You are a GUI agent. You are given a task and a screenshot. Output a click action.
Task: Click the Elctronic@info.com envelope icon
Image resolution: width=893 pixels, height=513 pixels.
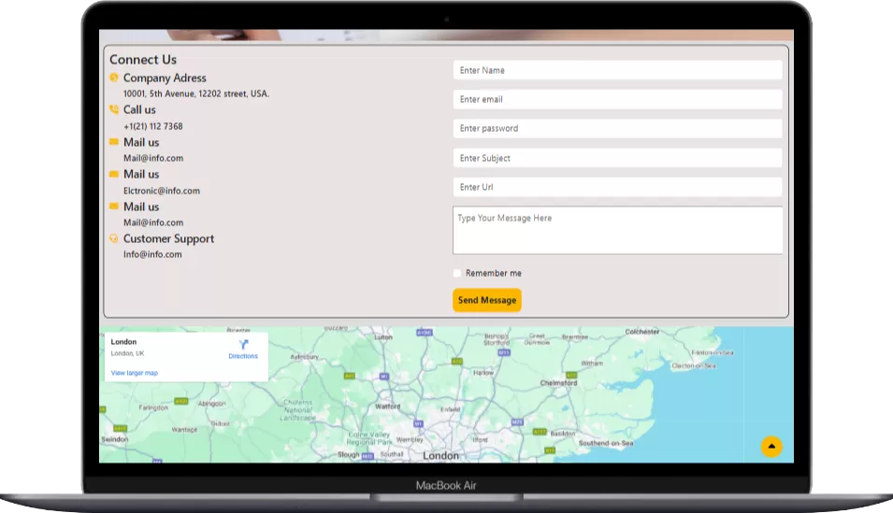pos(114,174)
